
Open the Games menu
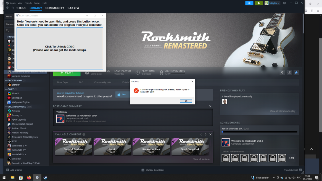tap(37, 3)
